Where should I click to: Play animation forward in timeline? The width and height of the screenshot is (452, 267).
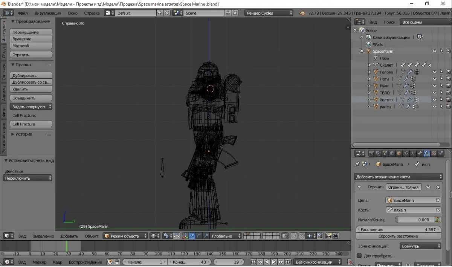[x=274, y=262]
